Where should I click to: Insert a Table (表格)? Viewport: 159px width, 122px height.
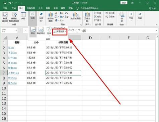tap(23, 16)
